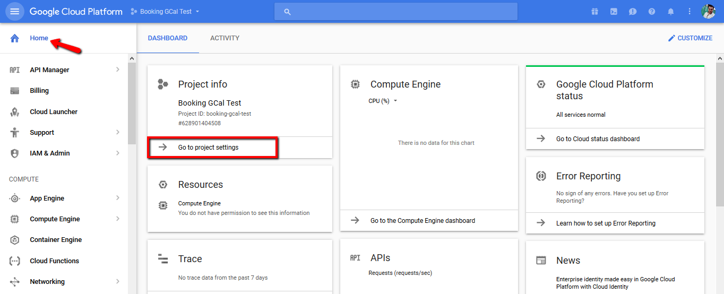Image resolution: width=724 pixels, height=294 pixels.
Task: Click the Enterprise identity news headline
Action: (x=615, y=283)
